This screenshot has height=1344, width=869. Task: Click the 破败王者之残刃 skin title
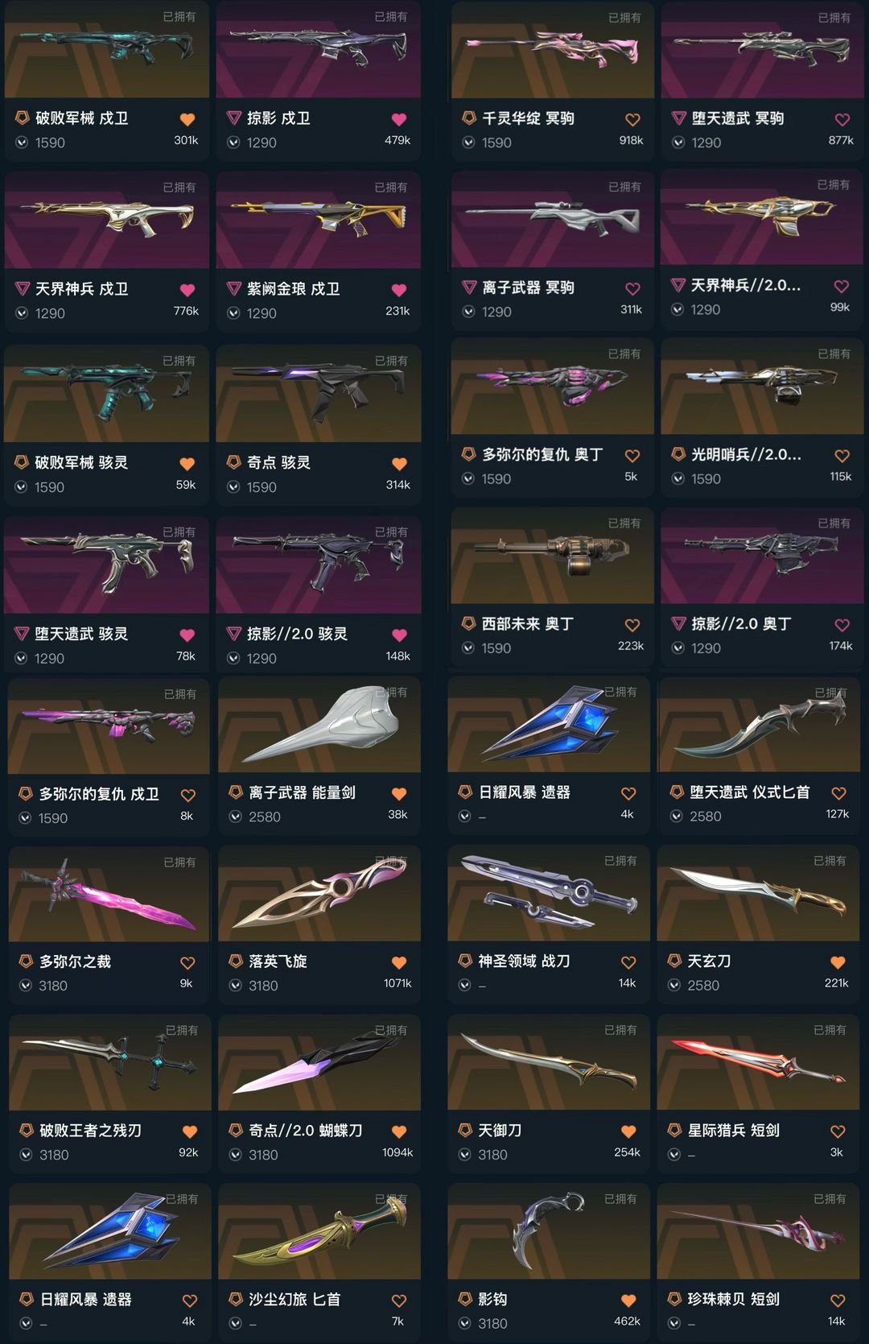tap(91, 1131)
